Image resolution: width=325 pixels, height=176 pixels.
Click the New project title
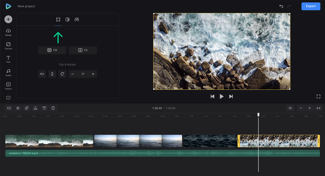click(26, 6)
